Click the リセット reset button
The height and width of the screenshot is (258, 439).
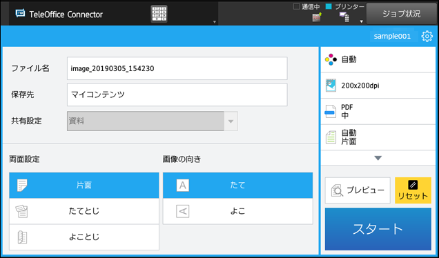413,190
